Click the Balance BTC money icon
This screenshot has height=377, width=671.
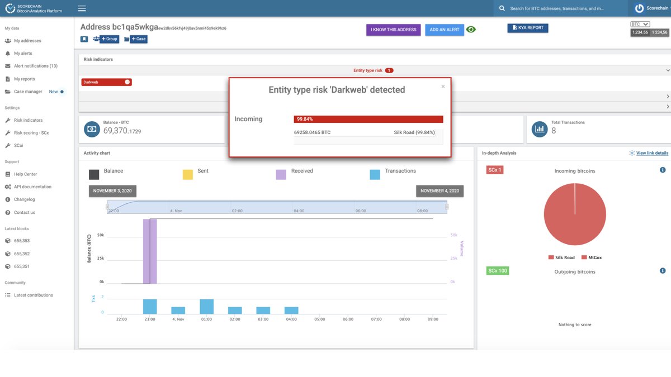point(92,129)
